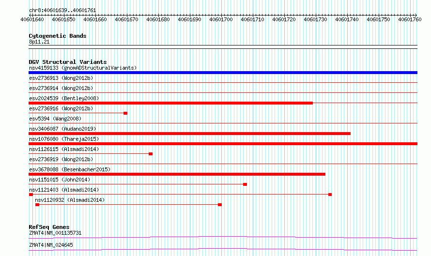Click the ruler at position 40601650
431x256 pixels.
pyautogui.click(x=64, y=19)
